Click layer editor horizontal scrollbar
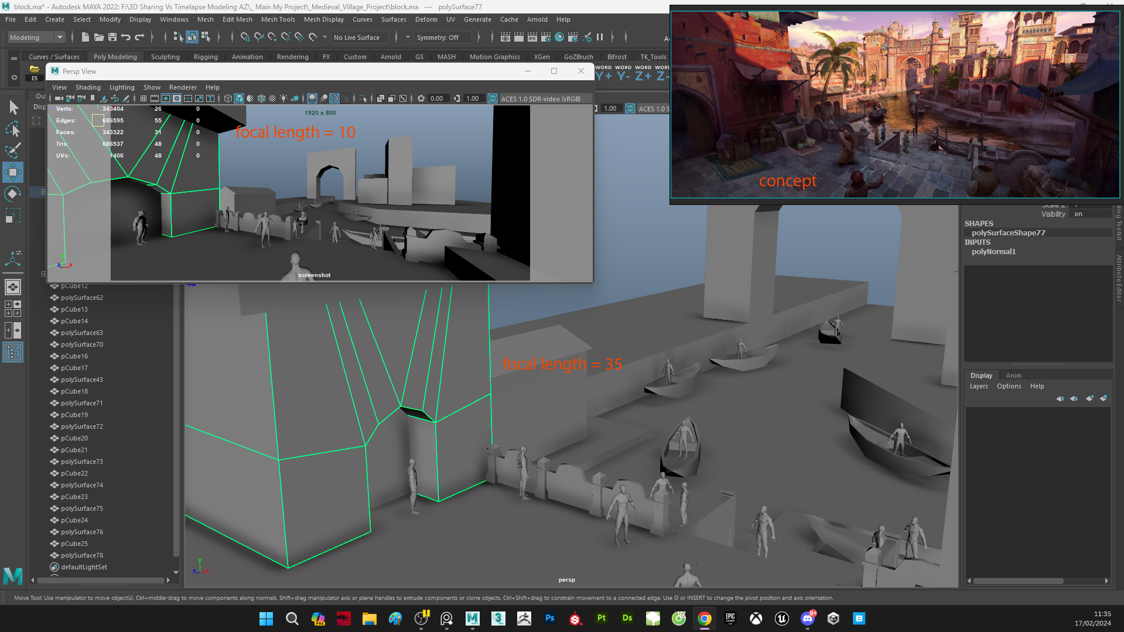 pyautogui.click(x=1018, y=581)
